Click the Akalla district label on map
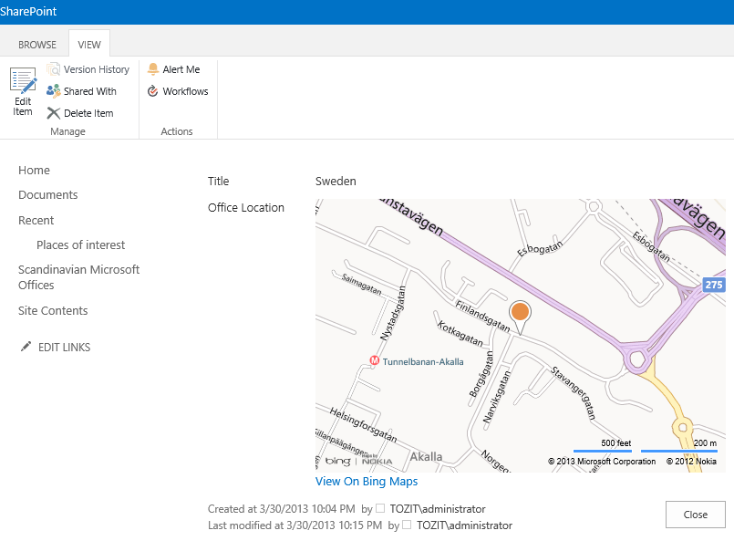 click(x=426, y=457)
